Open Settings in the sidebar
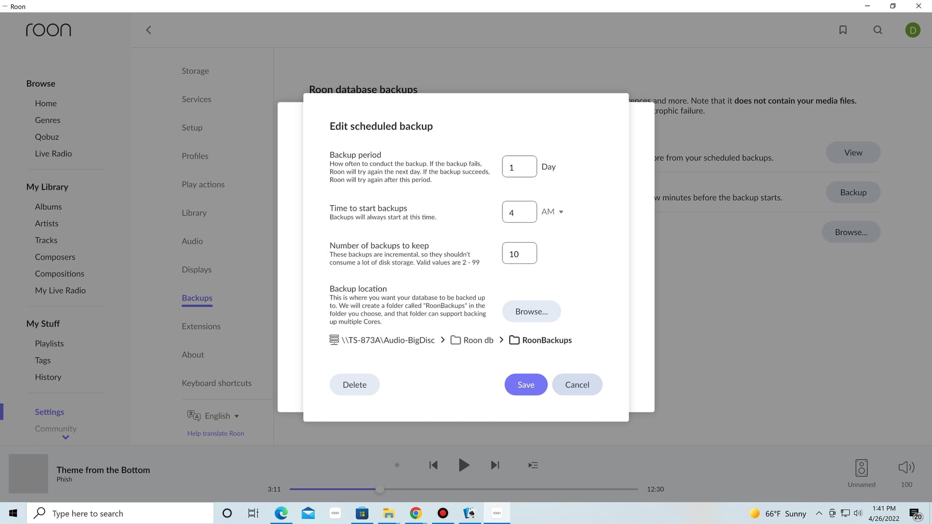This screenshot has width=932, height=524. pos(50,412)
